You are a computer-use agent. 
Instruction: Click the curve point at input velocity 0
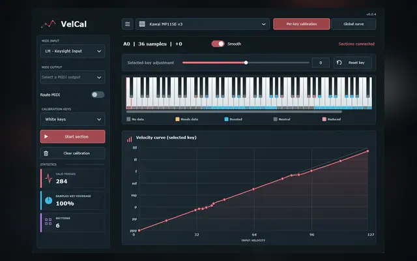point(139,230)
